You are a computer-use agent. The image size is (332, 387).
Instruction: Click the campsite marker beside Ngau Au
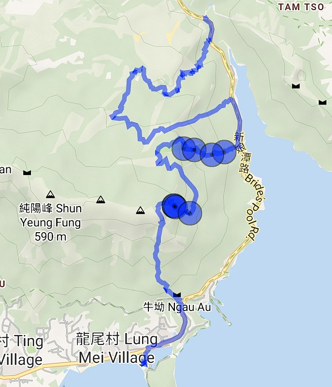click(177, 295)
